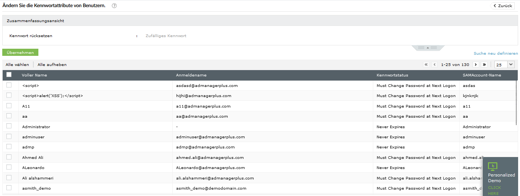This screenshot has height=196, width=520.
Task: Select the asmith_demo checkbox
Action: tap(9, 188)
